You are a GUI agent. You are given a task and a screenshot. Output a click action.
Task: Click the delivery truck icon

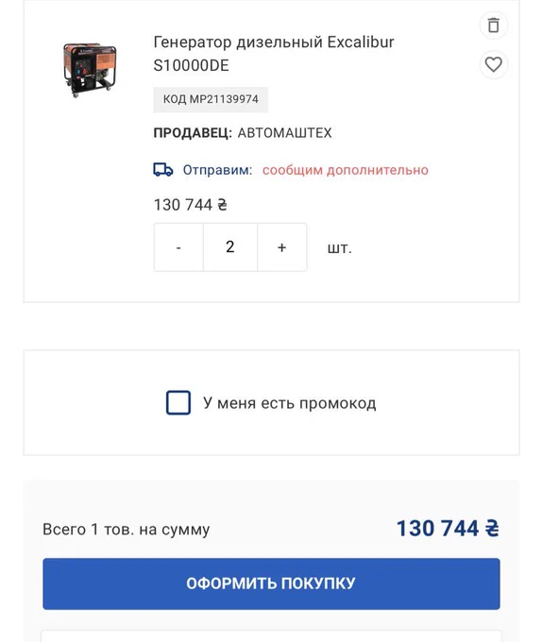pos(163,170)
